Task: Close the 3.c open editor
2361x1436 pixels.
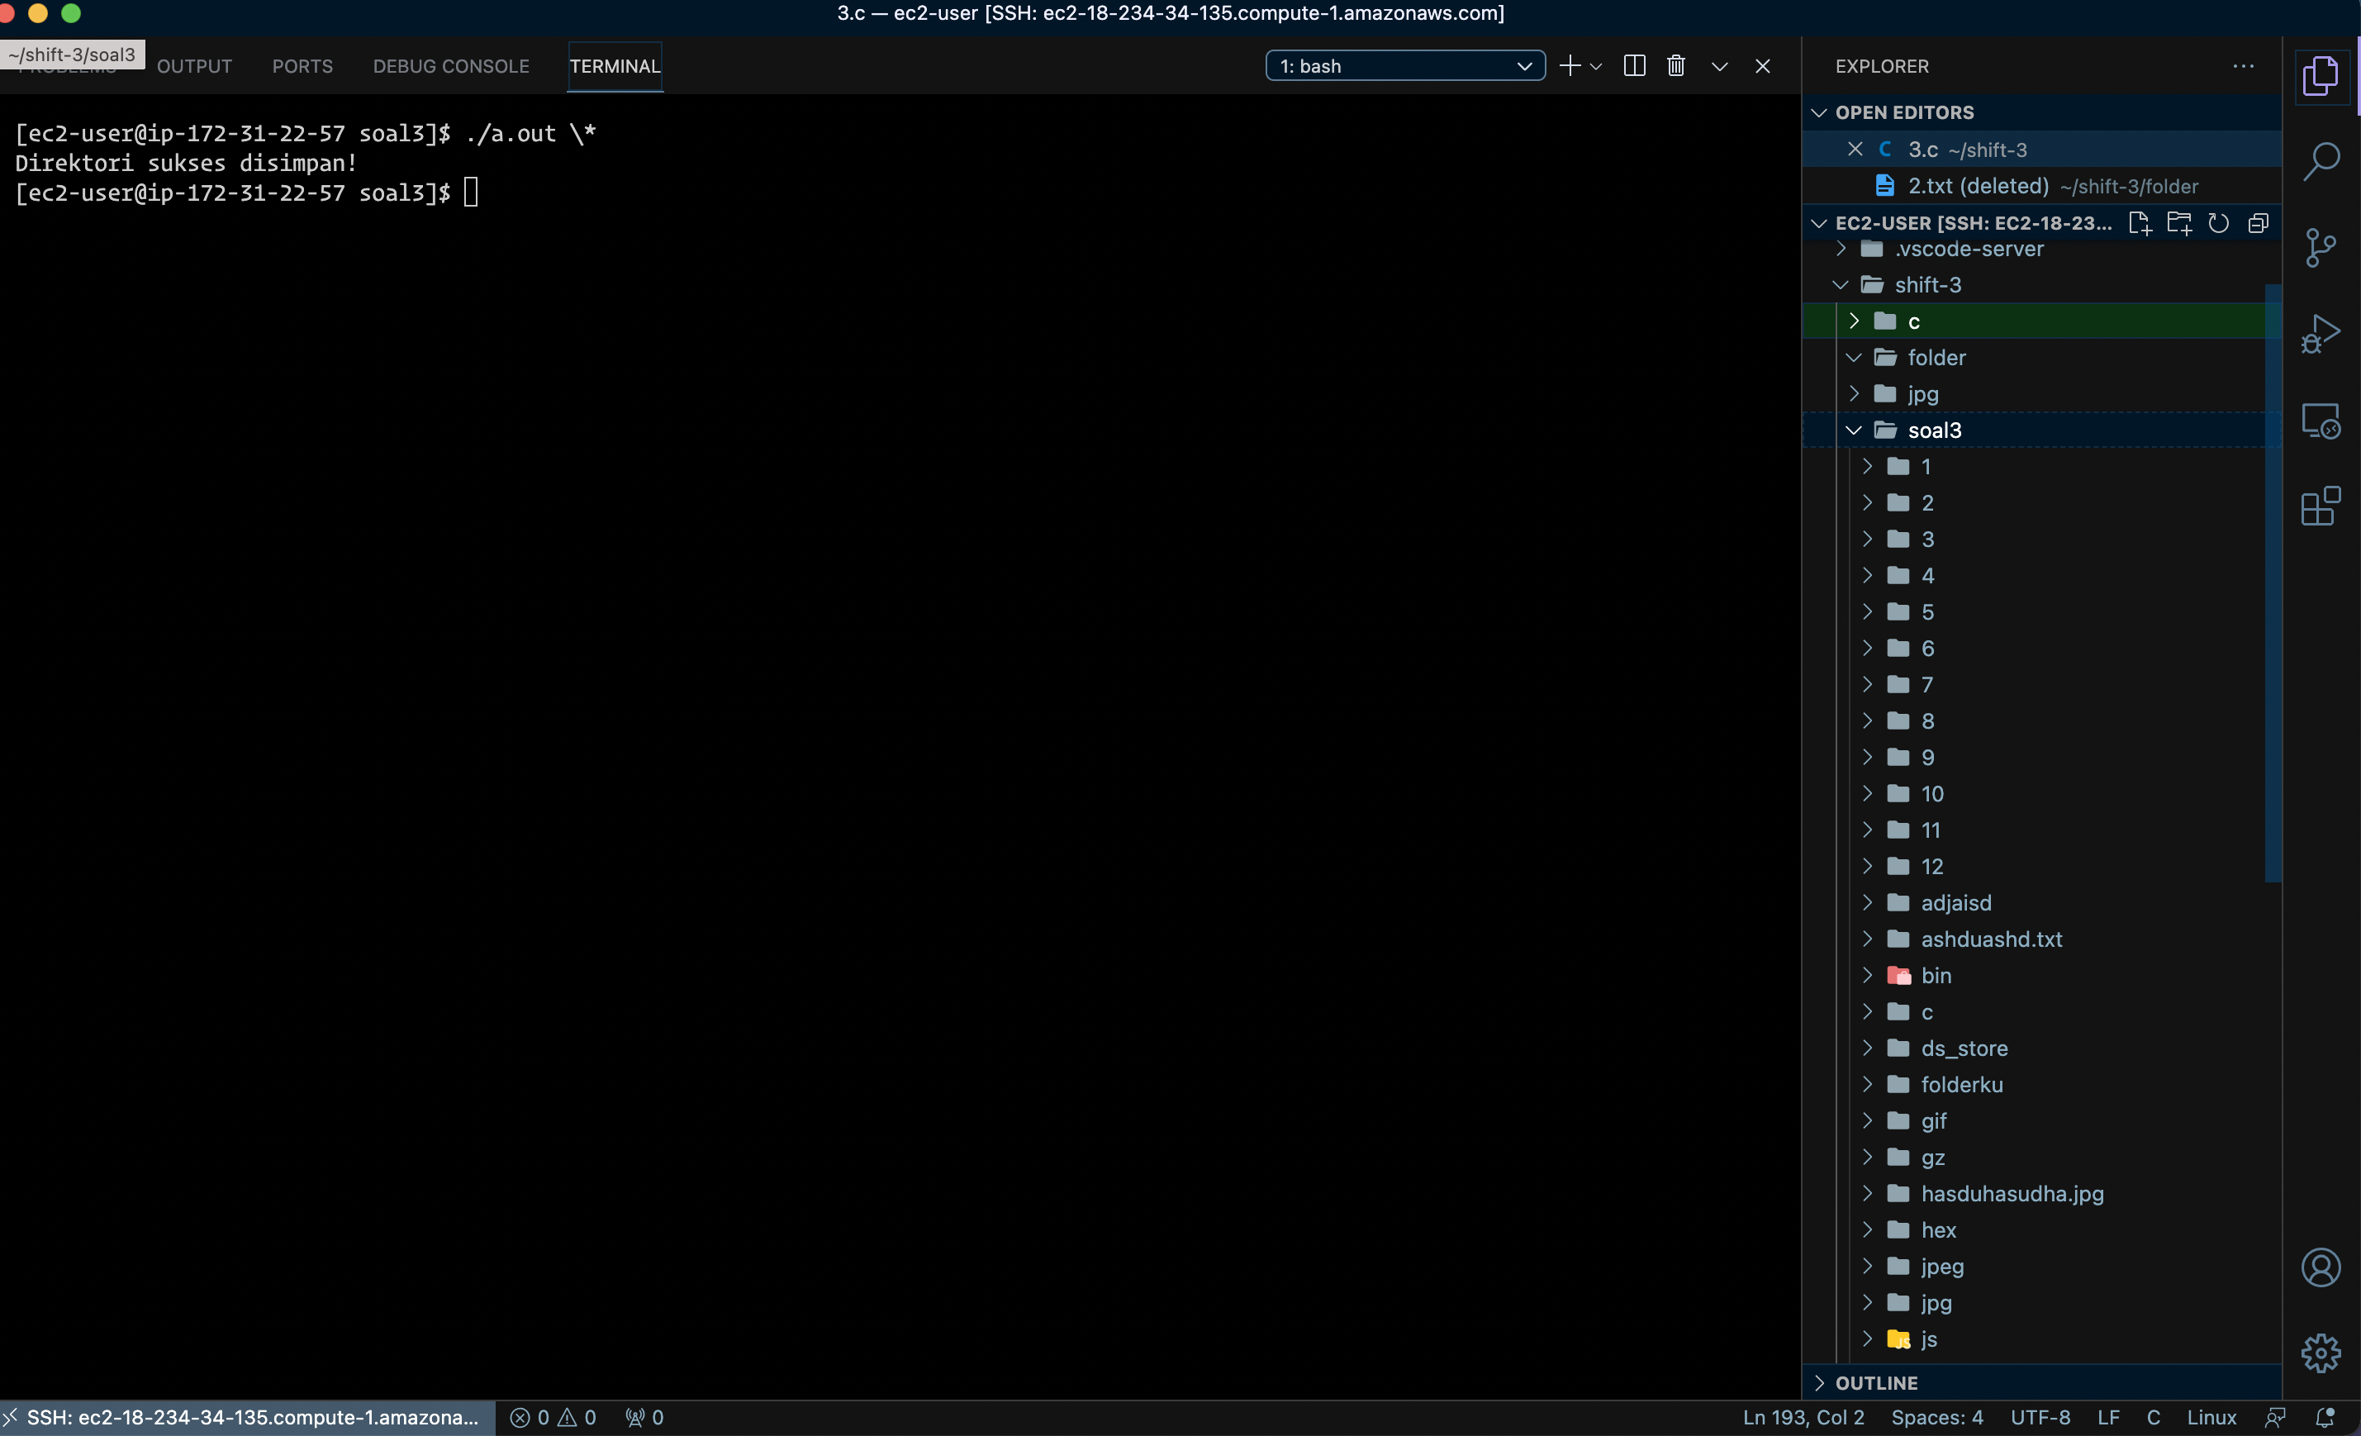Action: coord(1854,150)
